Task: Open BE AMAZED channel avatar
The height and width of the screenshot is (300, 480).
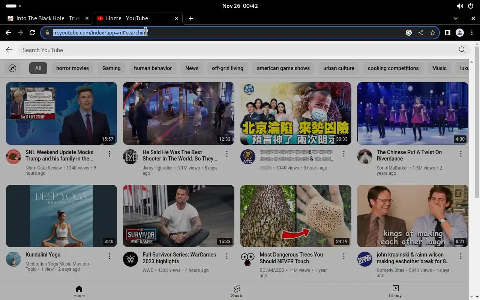Action: click(x=248, y=259)
